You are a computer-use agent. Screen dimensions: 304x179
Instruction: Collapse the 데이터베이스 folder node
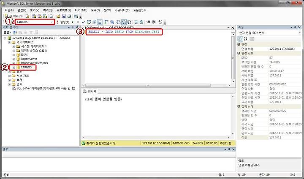point(9,42)
